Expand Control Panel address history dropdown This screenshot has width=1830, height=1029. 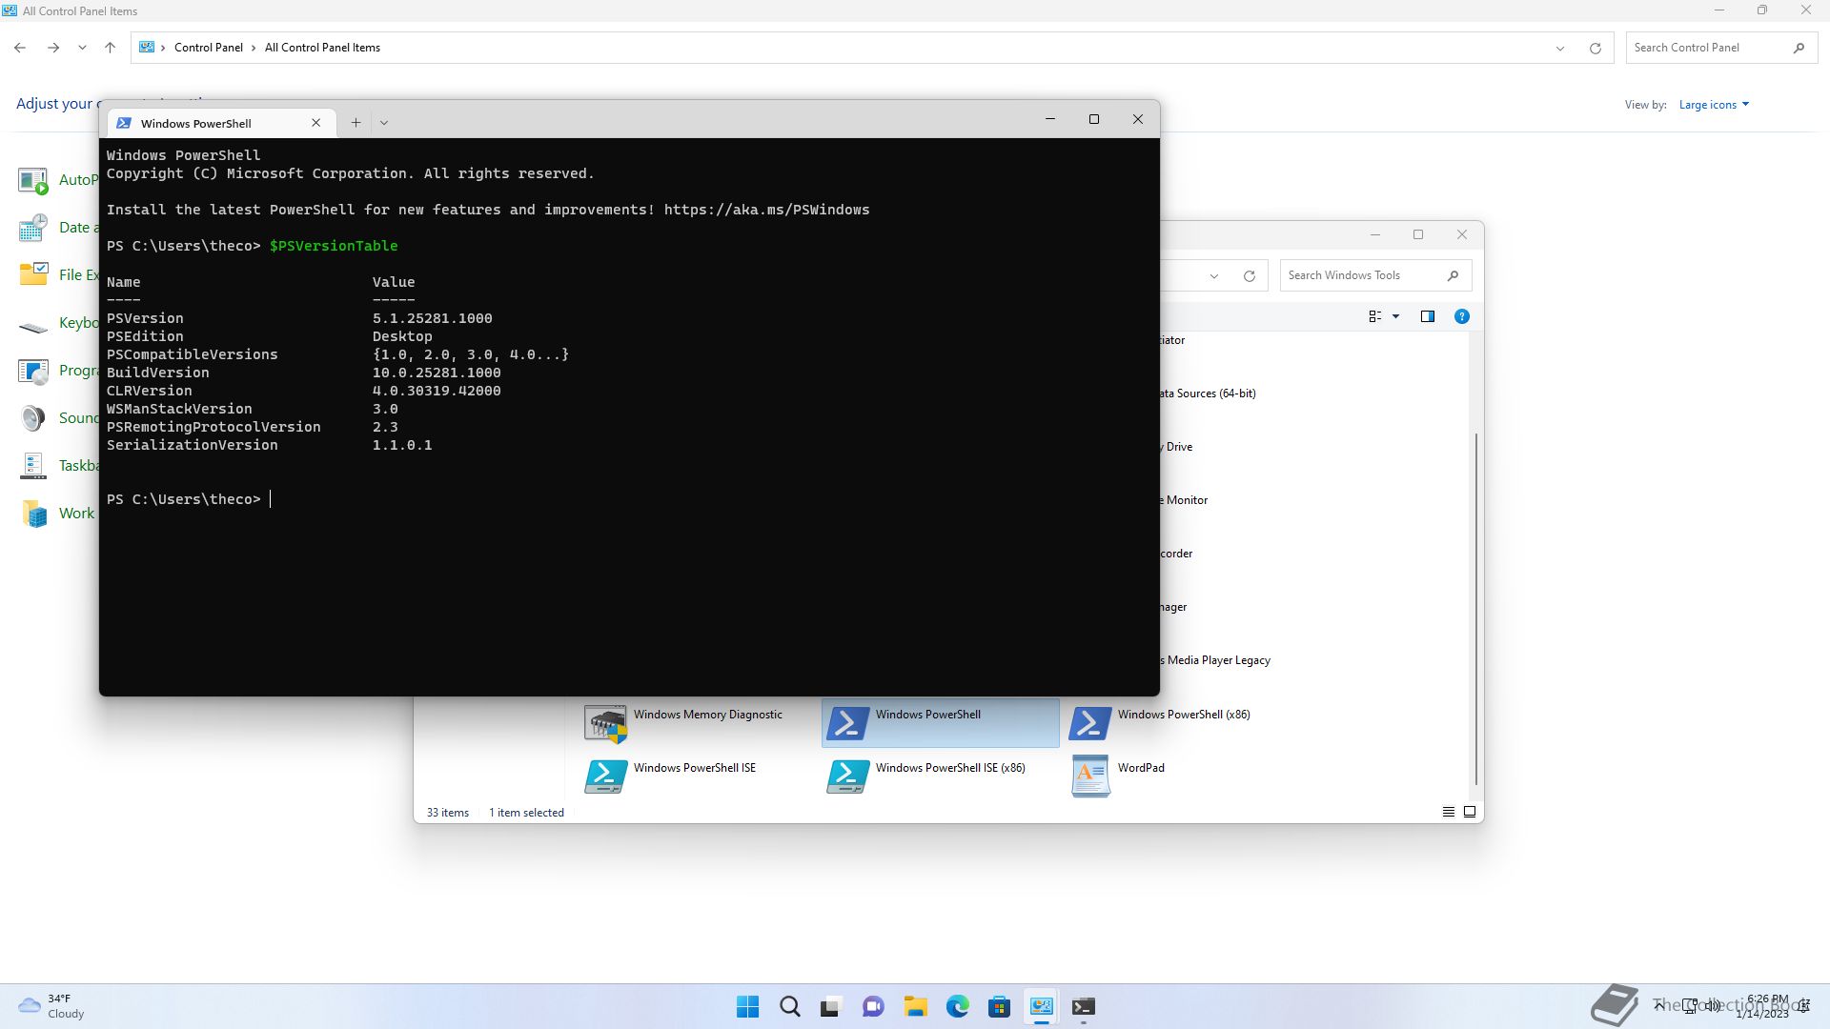tap(1559, 48)
